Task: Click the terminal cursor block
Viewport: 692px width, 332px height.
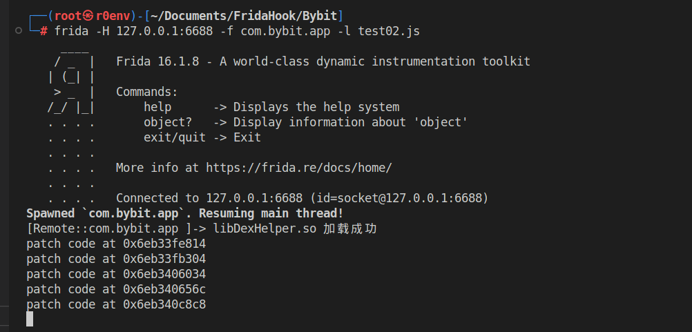Action: click(x=30, y=319)
